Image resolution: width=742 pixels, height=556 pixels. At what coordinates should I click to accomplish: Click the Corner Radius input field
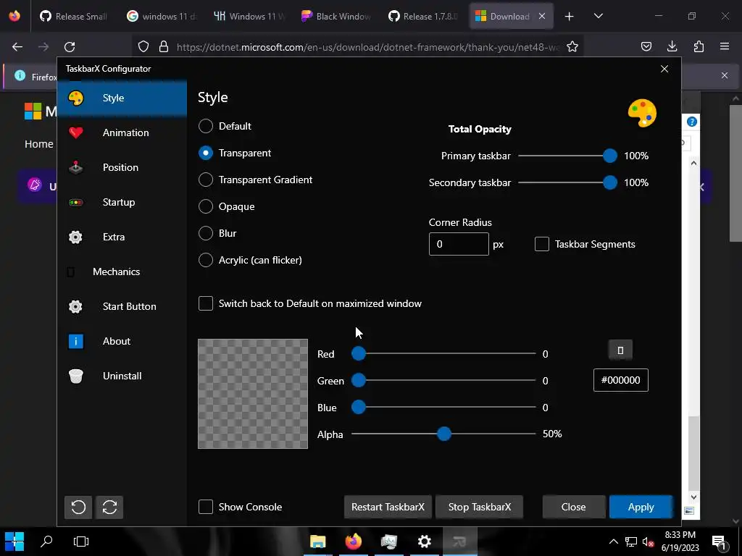[x=459, y=244]
